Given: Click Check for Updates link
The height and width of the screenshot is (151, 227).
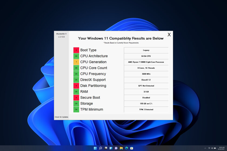Looking at the screenshot, I should 61,117.
